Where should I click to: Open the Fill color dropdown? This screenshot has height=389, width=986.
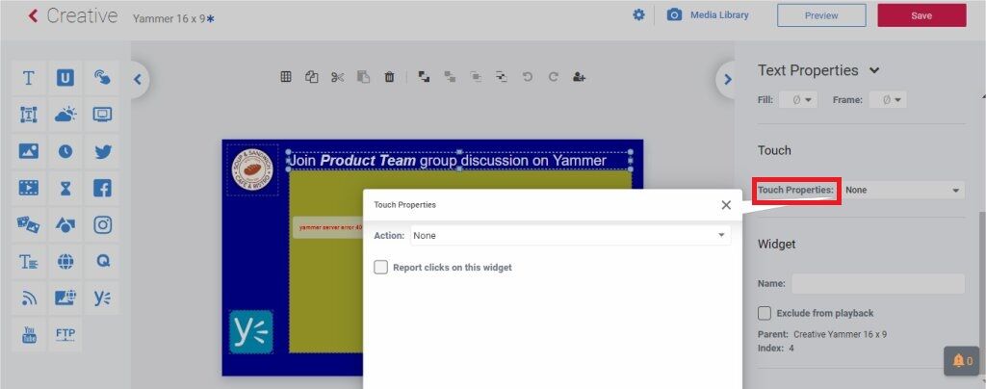pyautogui.click(x=797, y=99)
